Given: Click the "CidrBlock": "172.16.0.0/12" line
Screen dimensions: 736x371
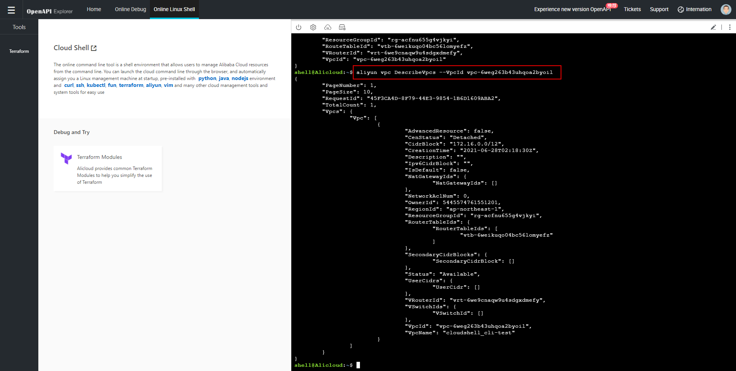Looking at the screenshot, I should pos(454,144).
